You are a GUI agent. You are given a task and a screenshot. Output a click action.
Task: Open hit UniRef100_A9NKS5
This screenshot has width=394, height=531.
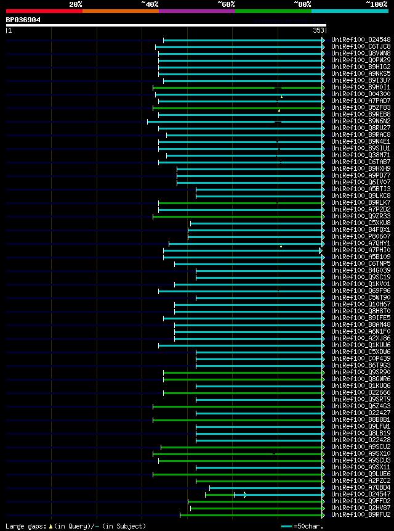click(361, 73)
